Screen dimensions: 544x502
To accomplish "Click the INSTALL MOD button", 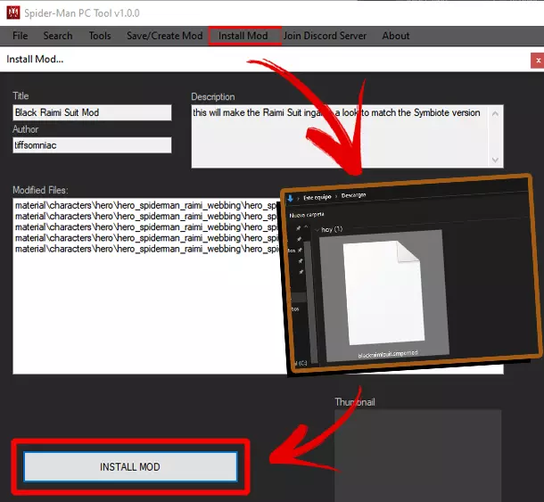I will (130, 466).
